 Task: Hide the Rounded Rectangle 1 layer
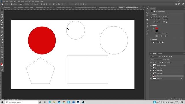(x=151, y=65)
